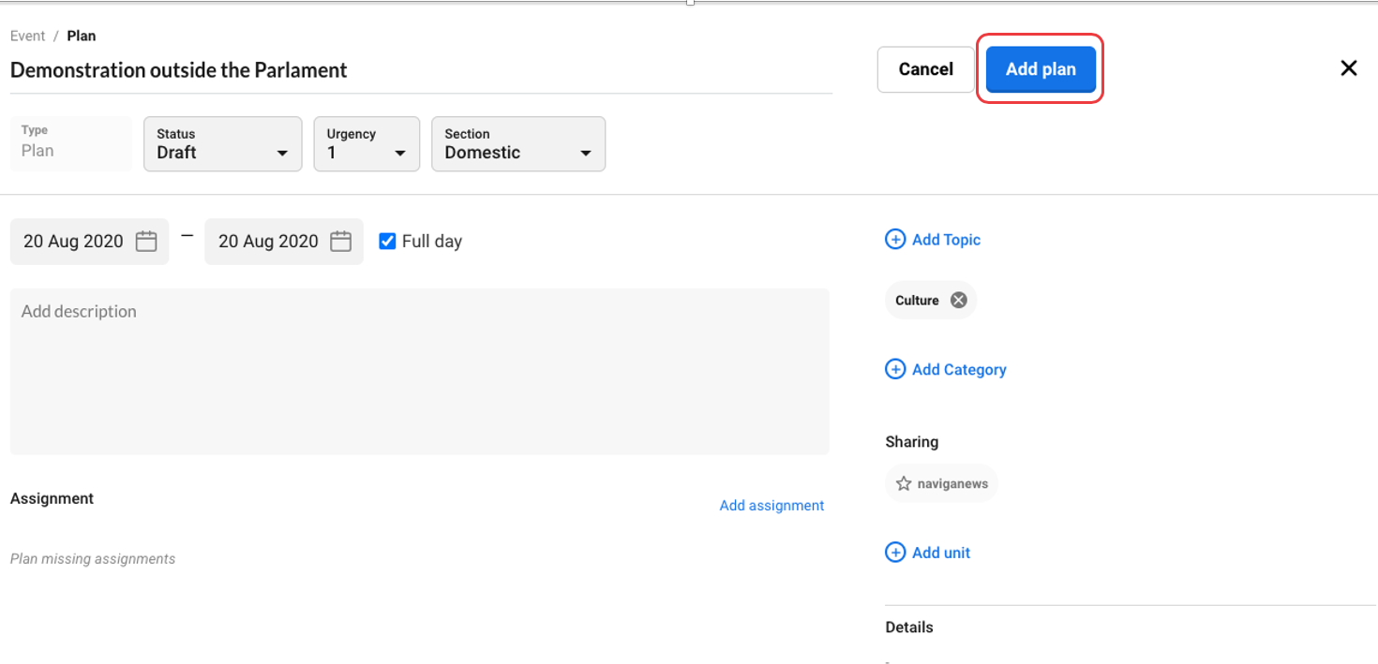Viewport: 1378px width, 664px height.
Task: Open the Section dropdown set to Domestic
Action: tap(517, 144)
